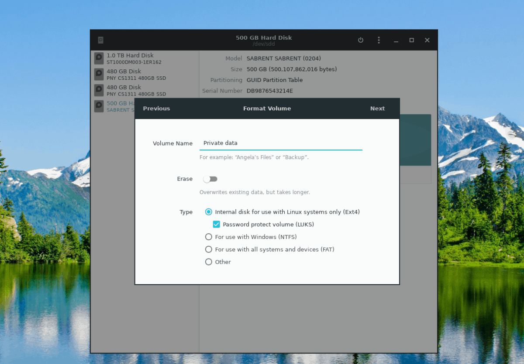This screenshot has width=524, height=364.
Task: Select For use with Windows (NTFS)
Action: (209, 237)
